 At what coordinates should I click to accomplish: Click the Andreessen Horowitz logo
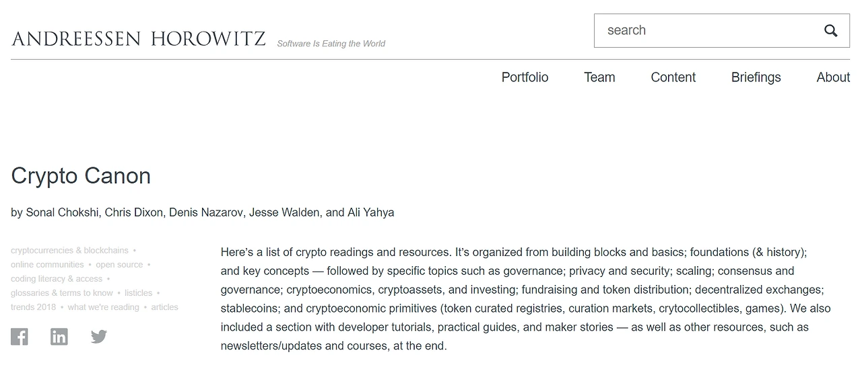tap(139, 39)
